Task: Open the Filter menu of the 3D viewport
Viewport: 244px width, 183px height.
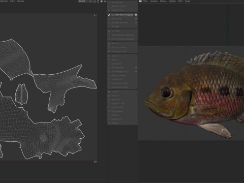Action: [x=180, y=1]
